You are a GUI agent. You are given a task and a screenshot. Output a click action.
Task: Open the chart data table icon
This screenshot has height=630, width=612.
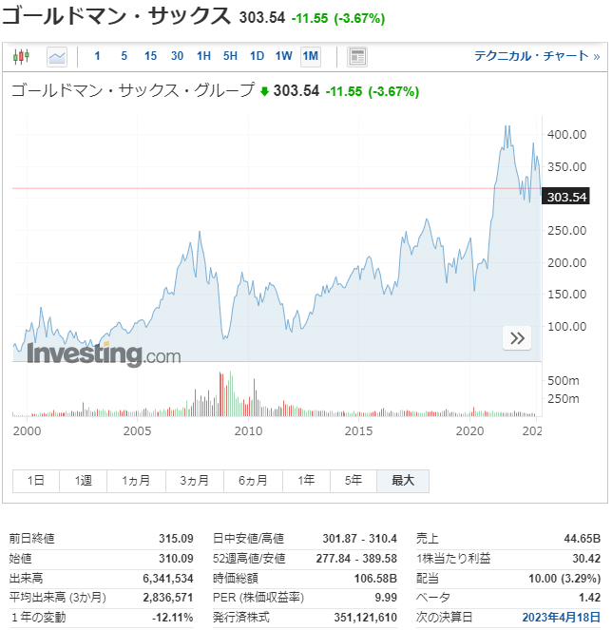point(356,57)
